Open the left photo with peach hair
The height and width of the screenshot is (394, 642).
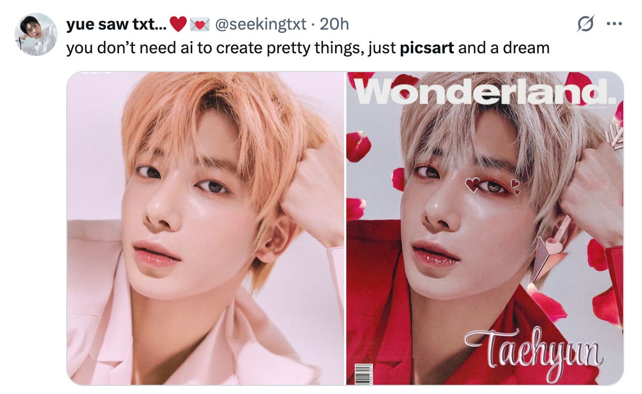(x=206, y=228)
